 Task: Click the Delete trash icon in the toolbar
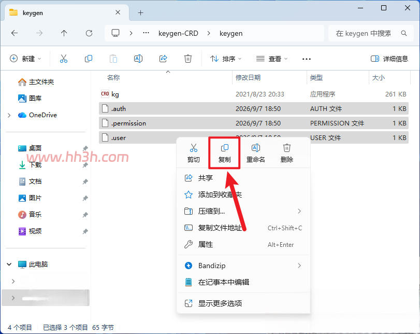pyautogui.click(x=188, y=59)
